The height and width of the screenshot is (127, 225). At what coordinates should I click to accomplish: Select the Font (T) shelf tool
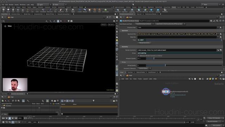coord(66,10)
